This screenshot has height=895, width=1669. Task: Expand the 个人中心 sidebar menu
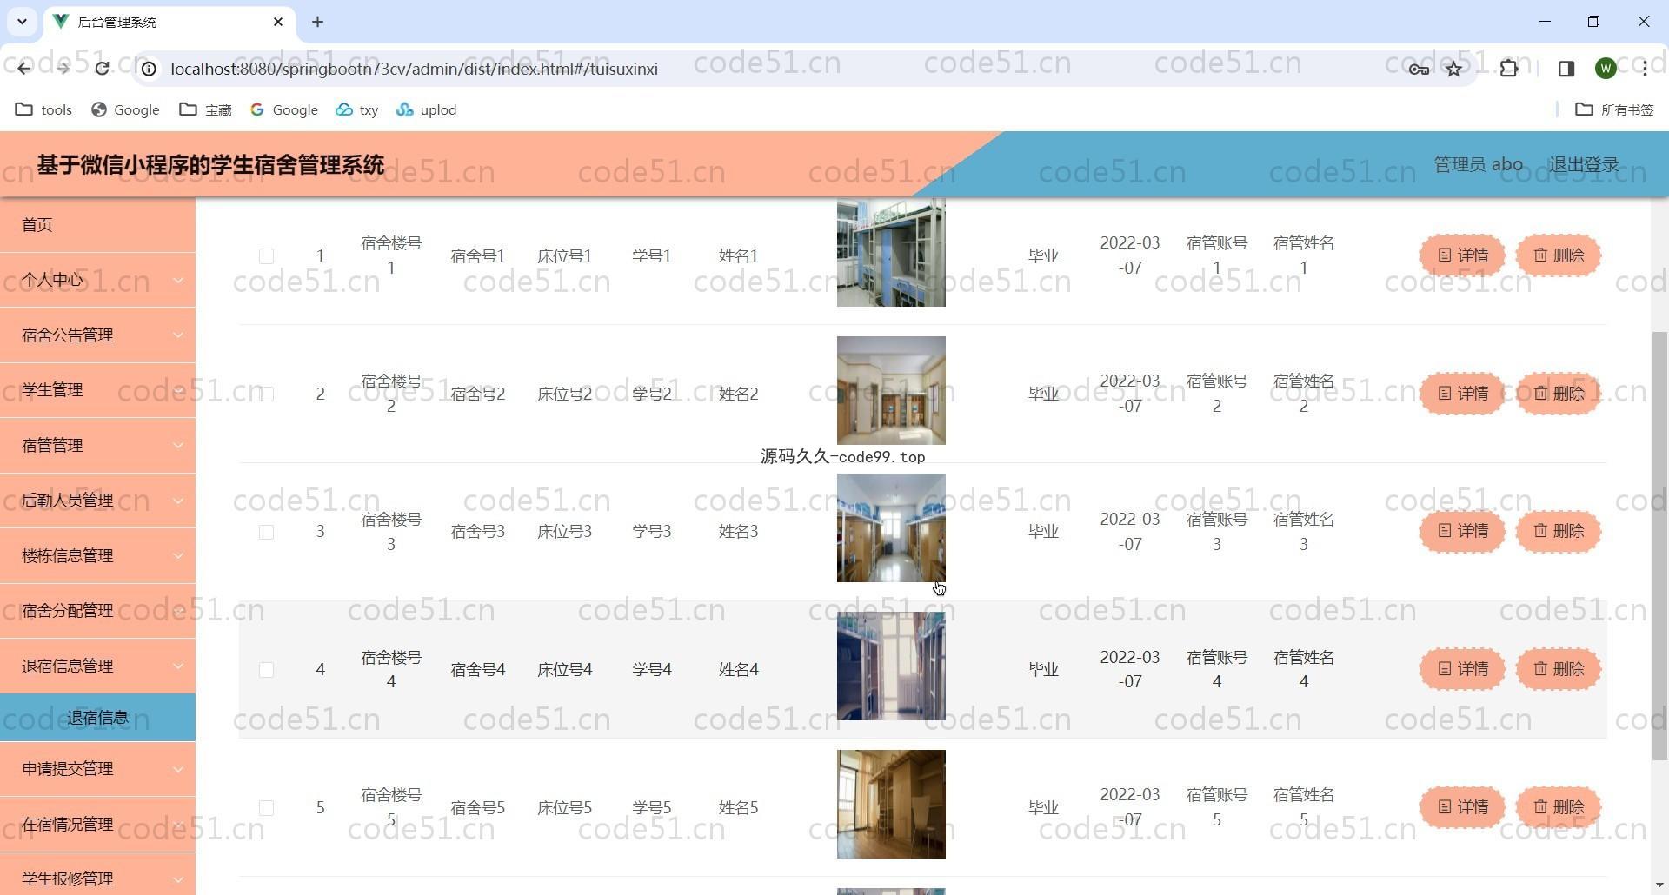97,280
